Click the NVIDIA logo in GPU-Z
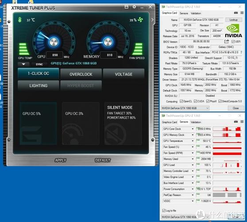247x222 pixels. click(233, 31)
